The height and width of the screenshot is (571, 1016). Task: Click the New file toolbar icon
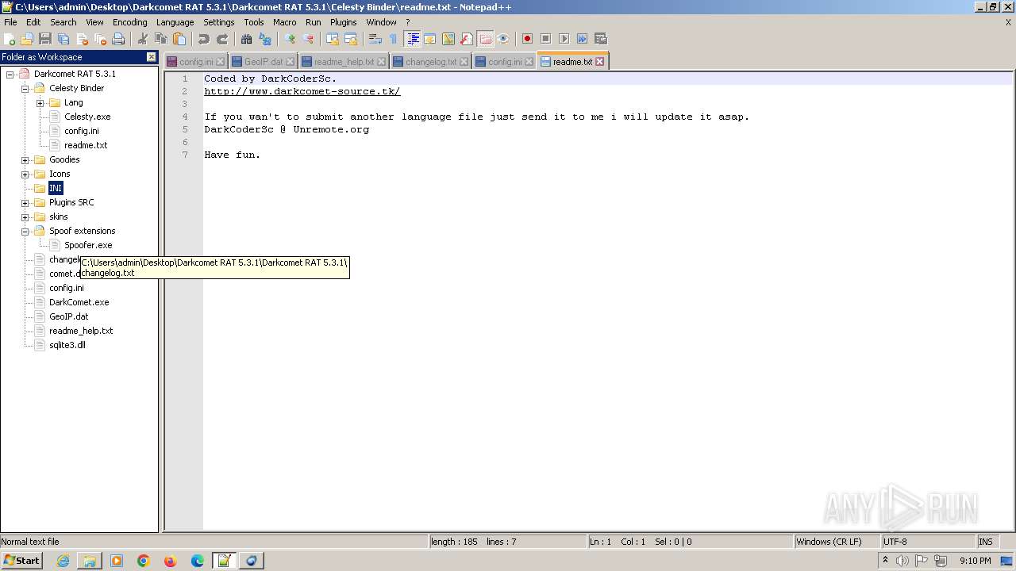10,39
